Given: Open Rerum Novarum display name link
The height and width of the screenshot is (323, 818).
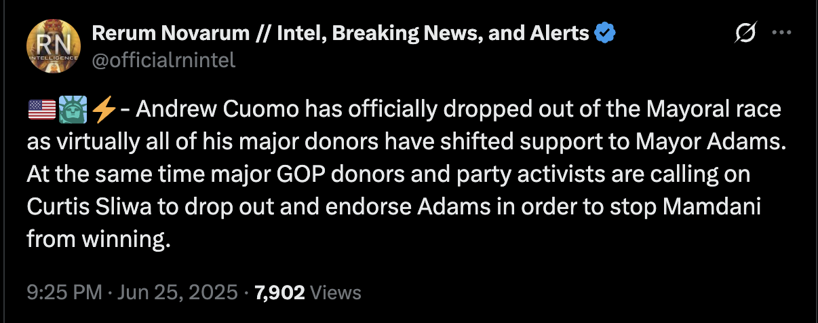Looking at the screenshot, I should click(340, 32).
